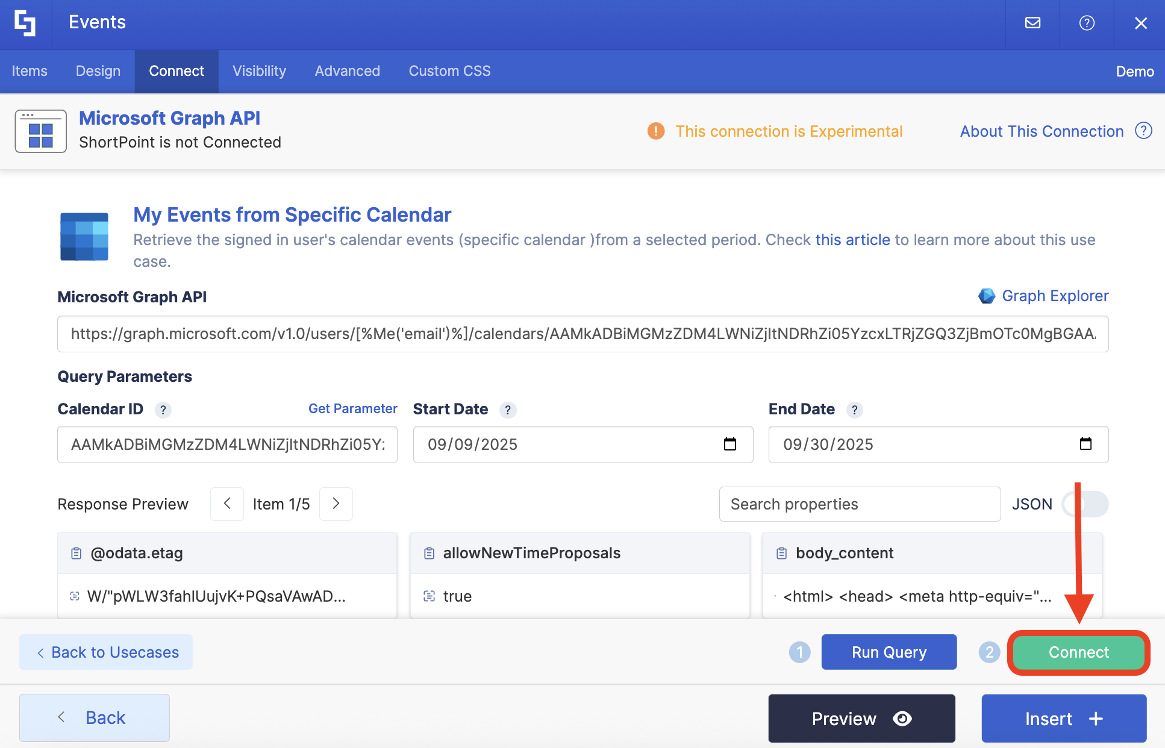Open the mail envelope icon

(1032, 23)
